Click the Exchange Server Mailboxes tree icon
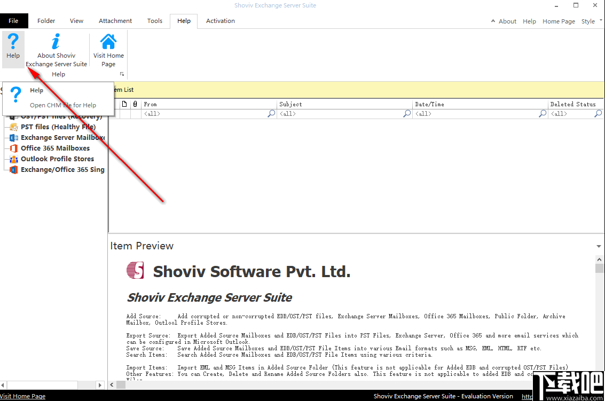 pos(13,137)
